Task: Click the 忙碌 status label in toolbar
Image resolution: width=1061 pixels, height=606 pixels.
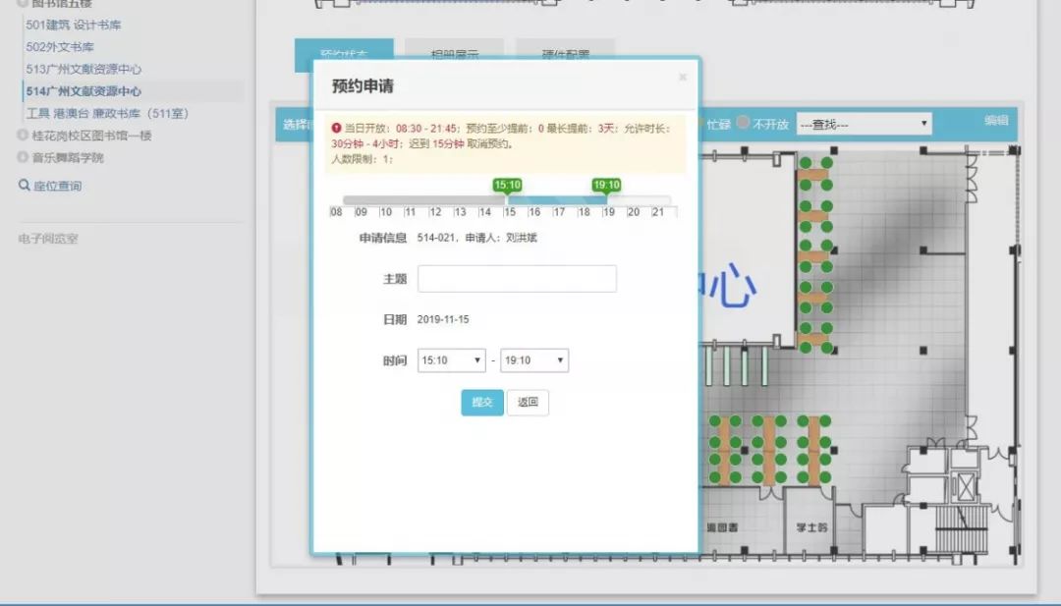Action: click(x=718, y=125)
